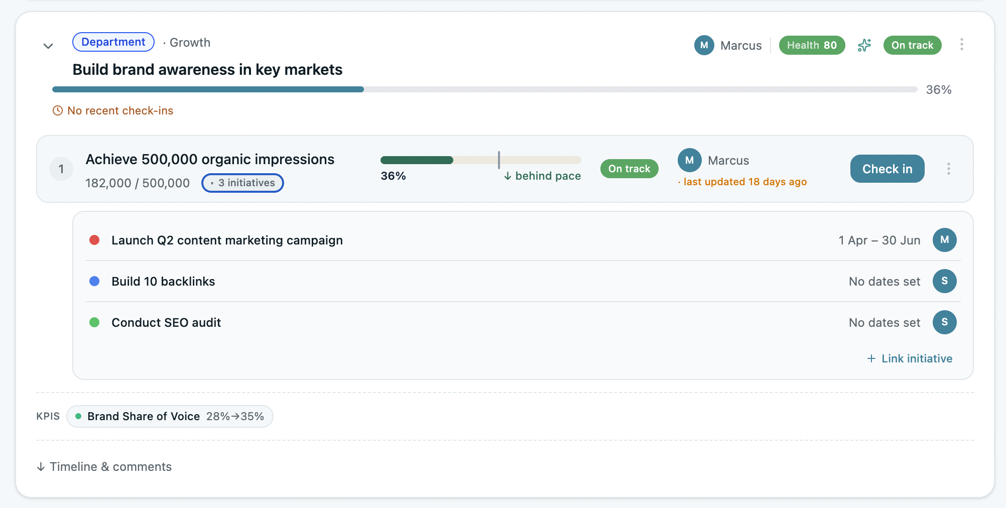Click M avatar on content campaign row

(x=945, y=240)
